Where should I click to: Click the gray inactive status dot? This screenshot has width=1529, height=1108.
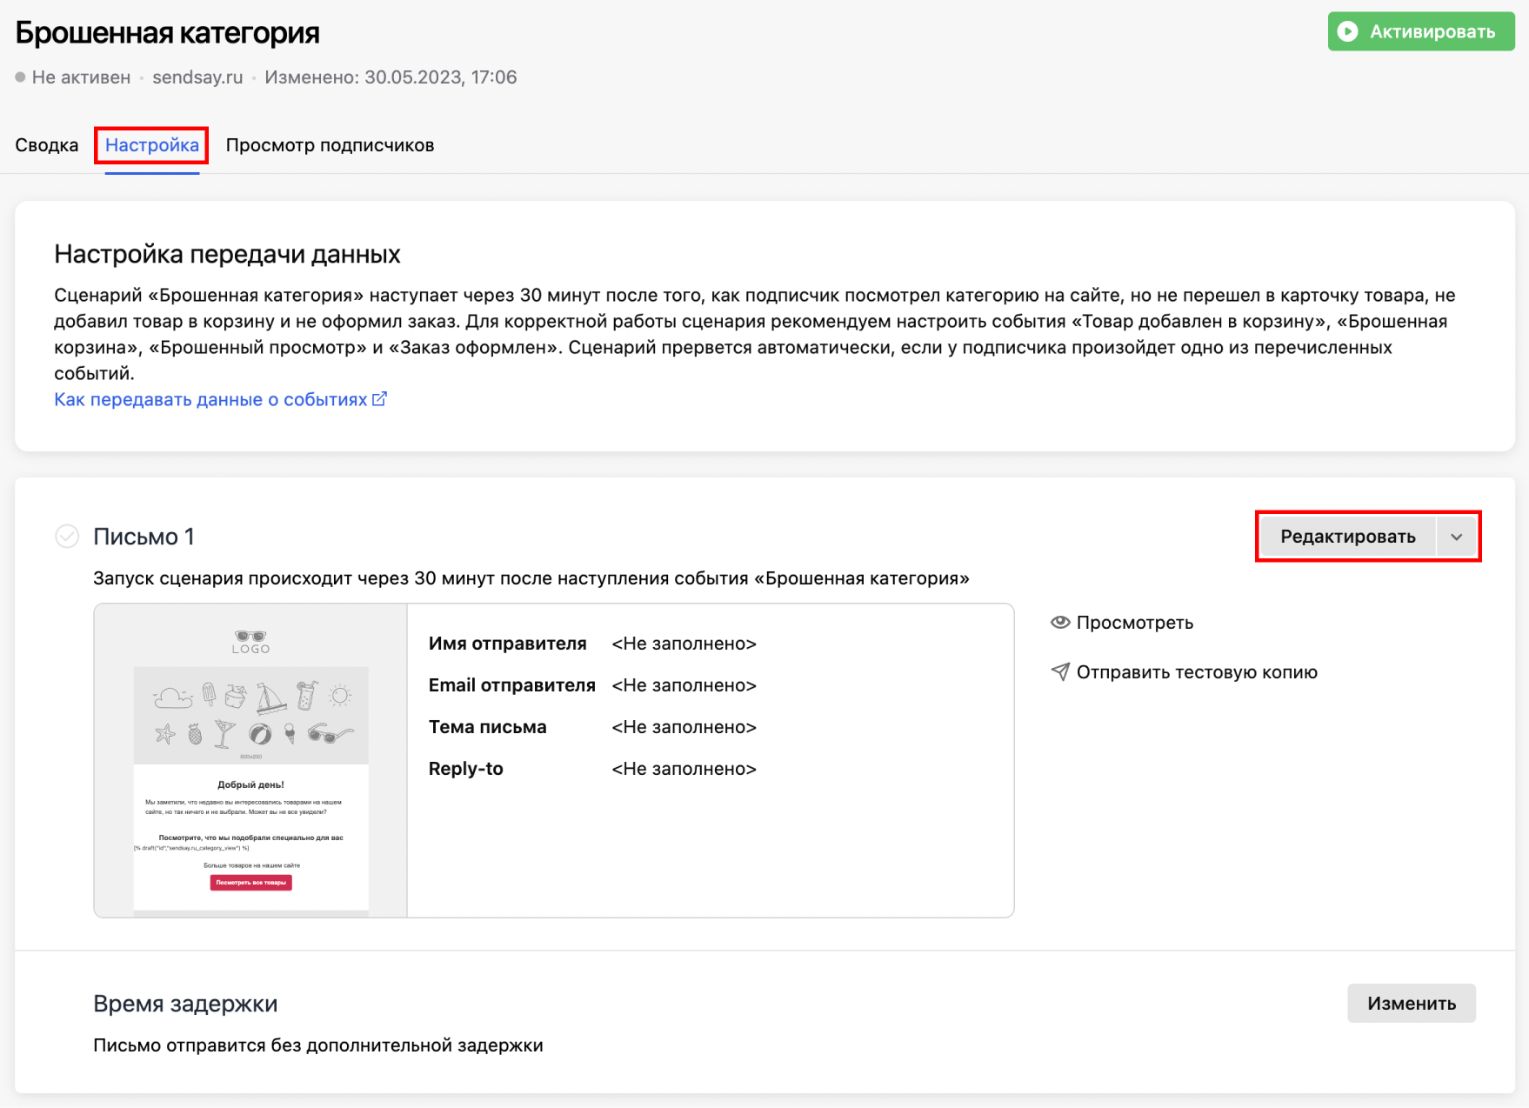pyautogui.click(x=20, y=77)
